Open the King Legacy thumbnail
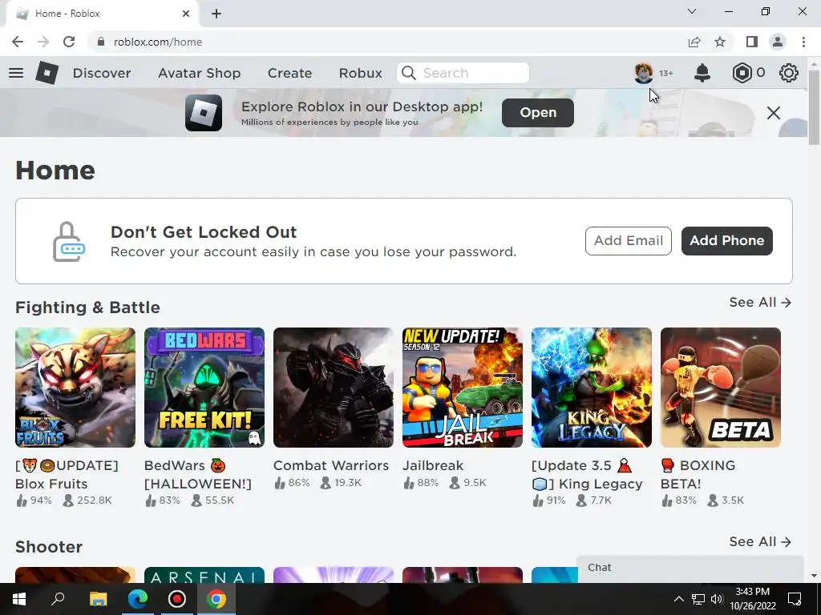The width and height of the screenshot is (821, 615). [x=592, y=388]
